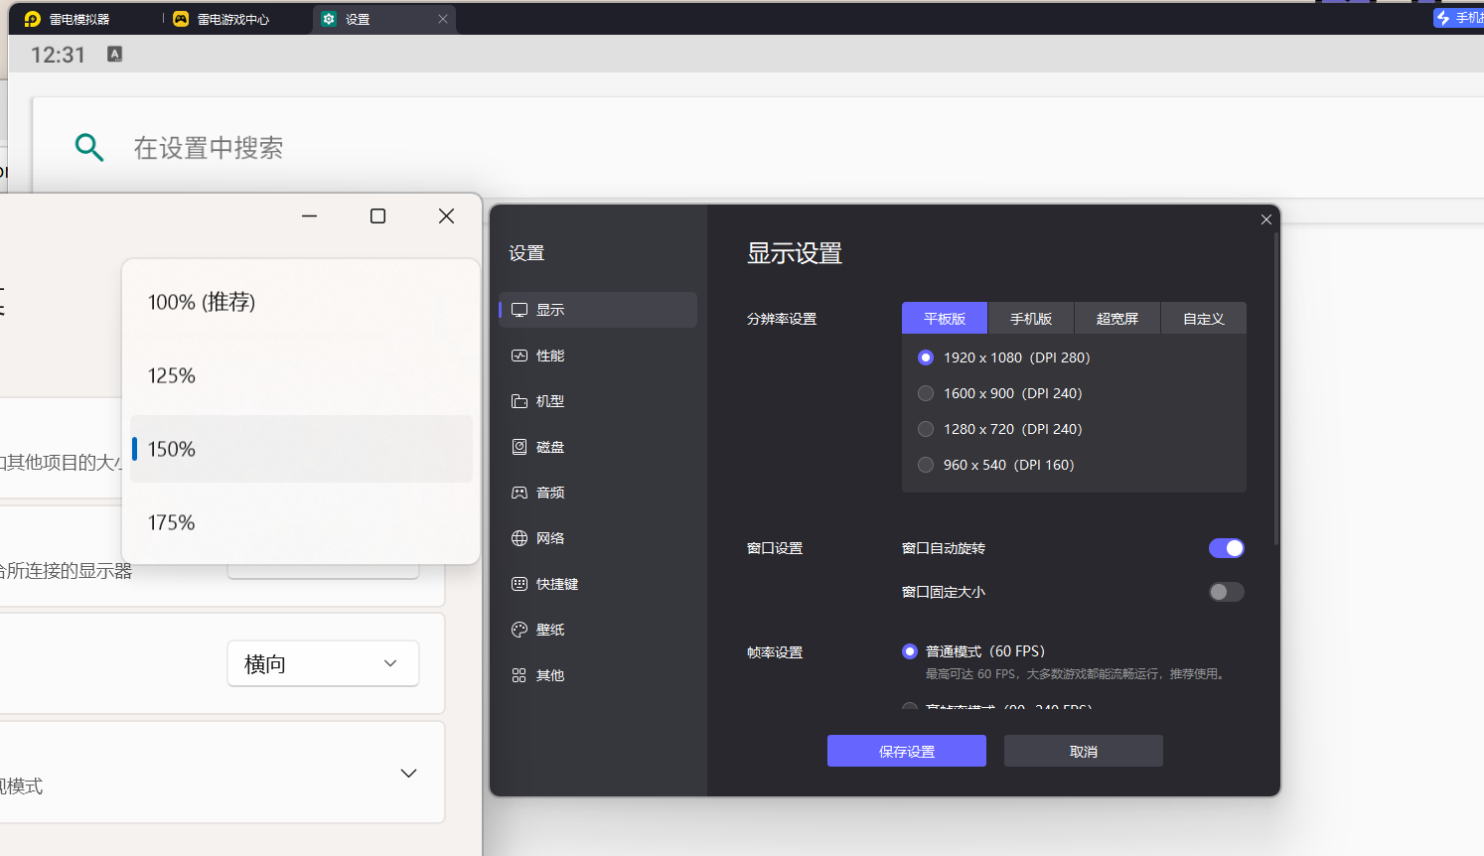Switch to the 手机版 resolution tab
This screenshot has height=856, width=1484.
click(1030, 319)
